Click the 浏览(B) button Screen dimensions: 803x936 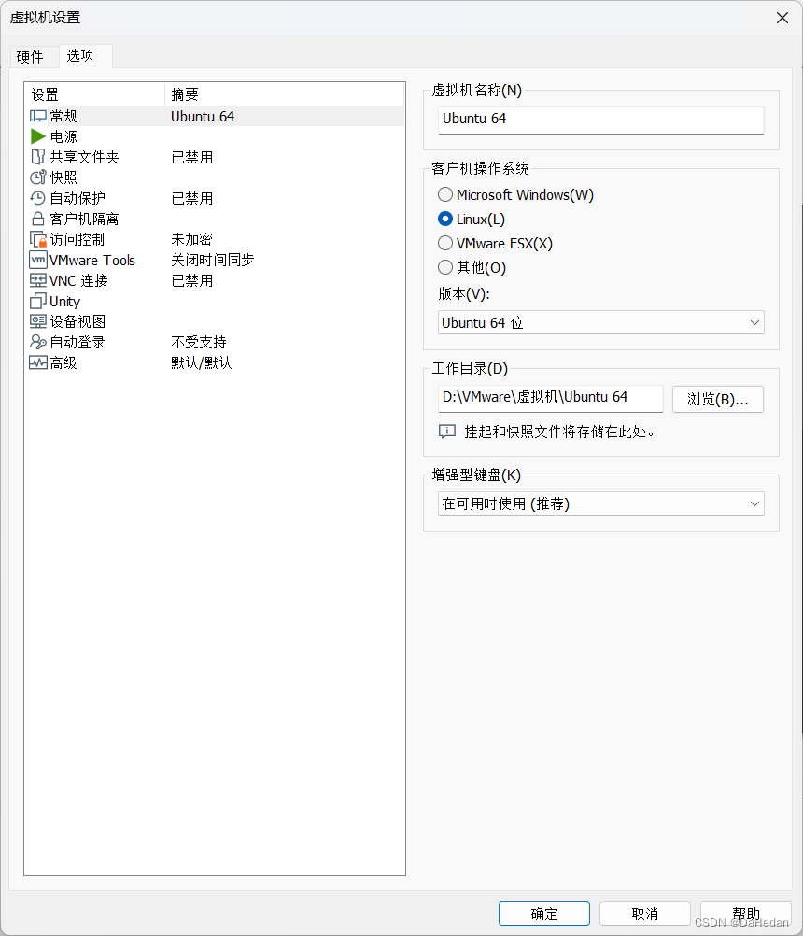coord(717,399)
